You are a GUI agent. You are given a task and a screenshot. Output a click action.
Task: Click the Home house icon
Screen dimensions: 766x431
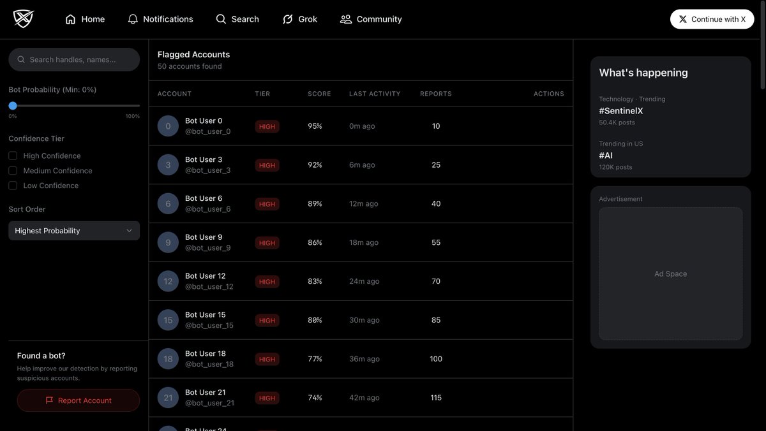point(71,19)
